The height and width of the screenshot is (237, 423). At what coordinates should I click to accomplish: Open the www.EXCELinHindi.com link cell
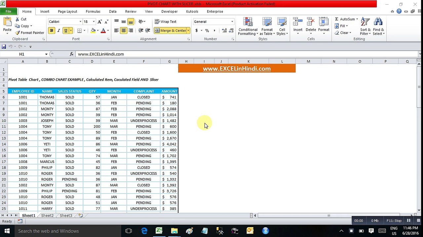[x=237, y=68]
